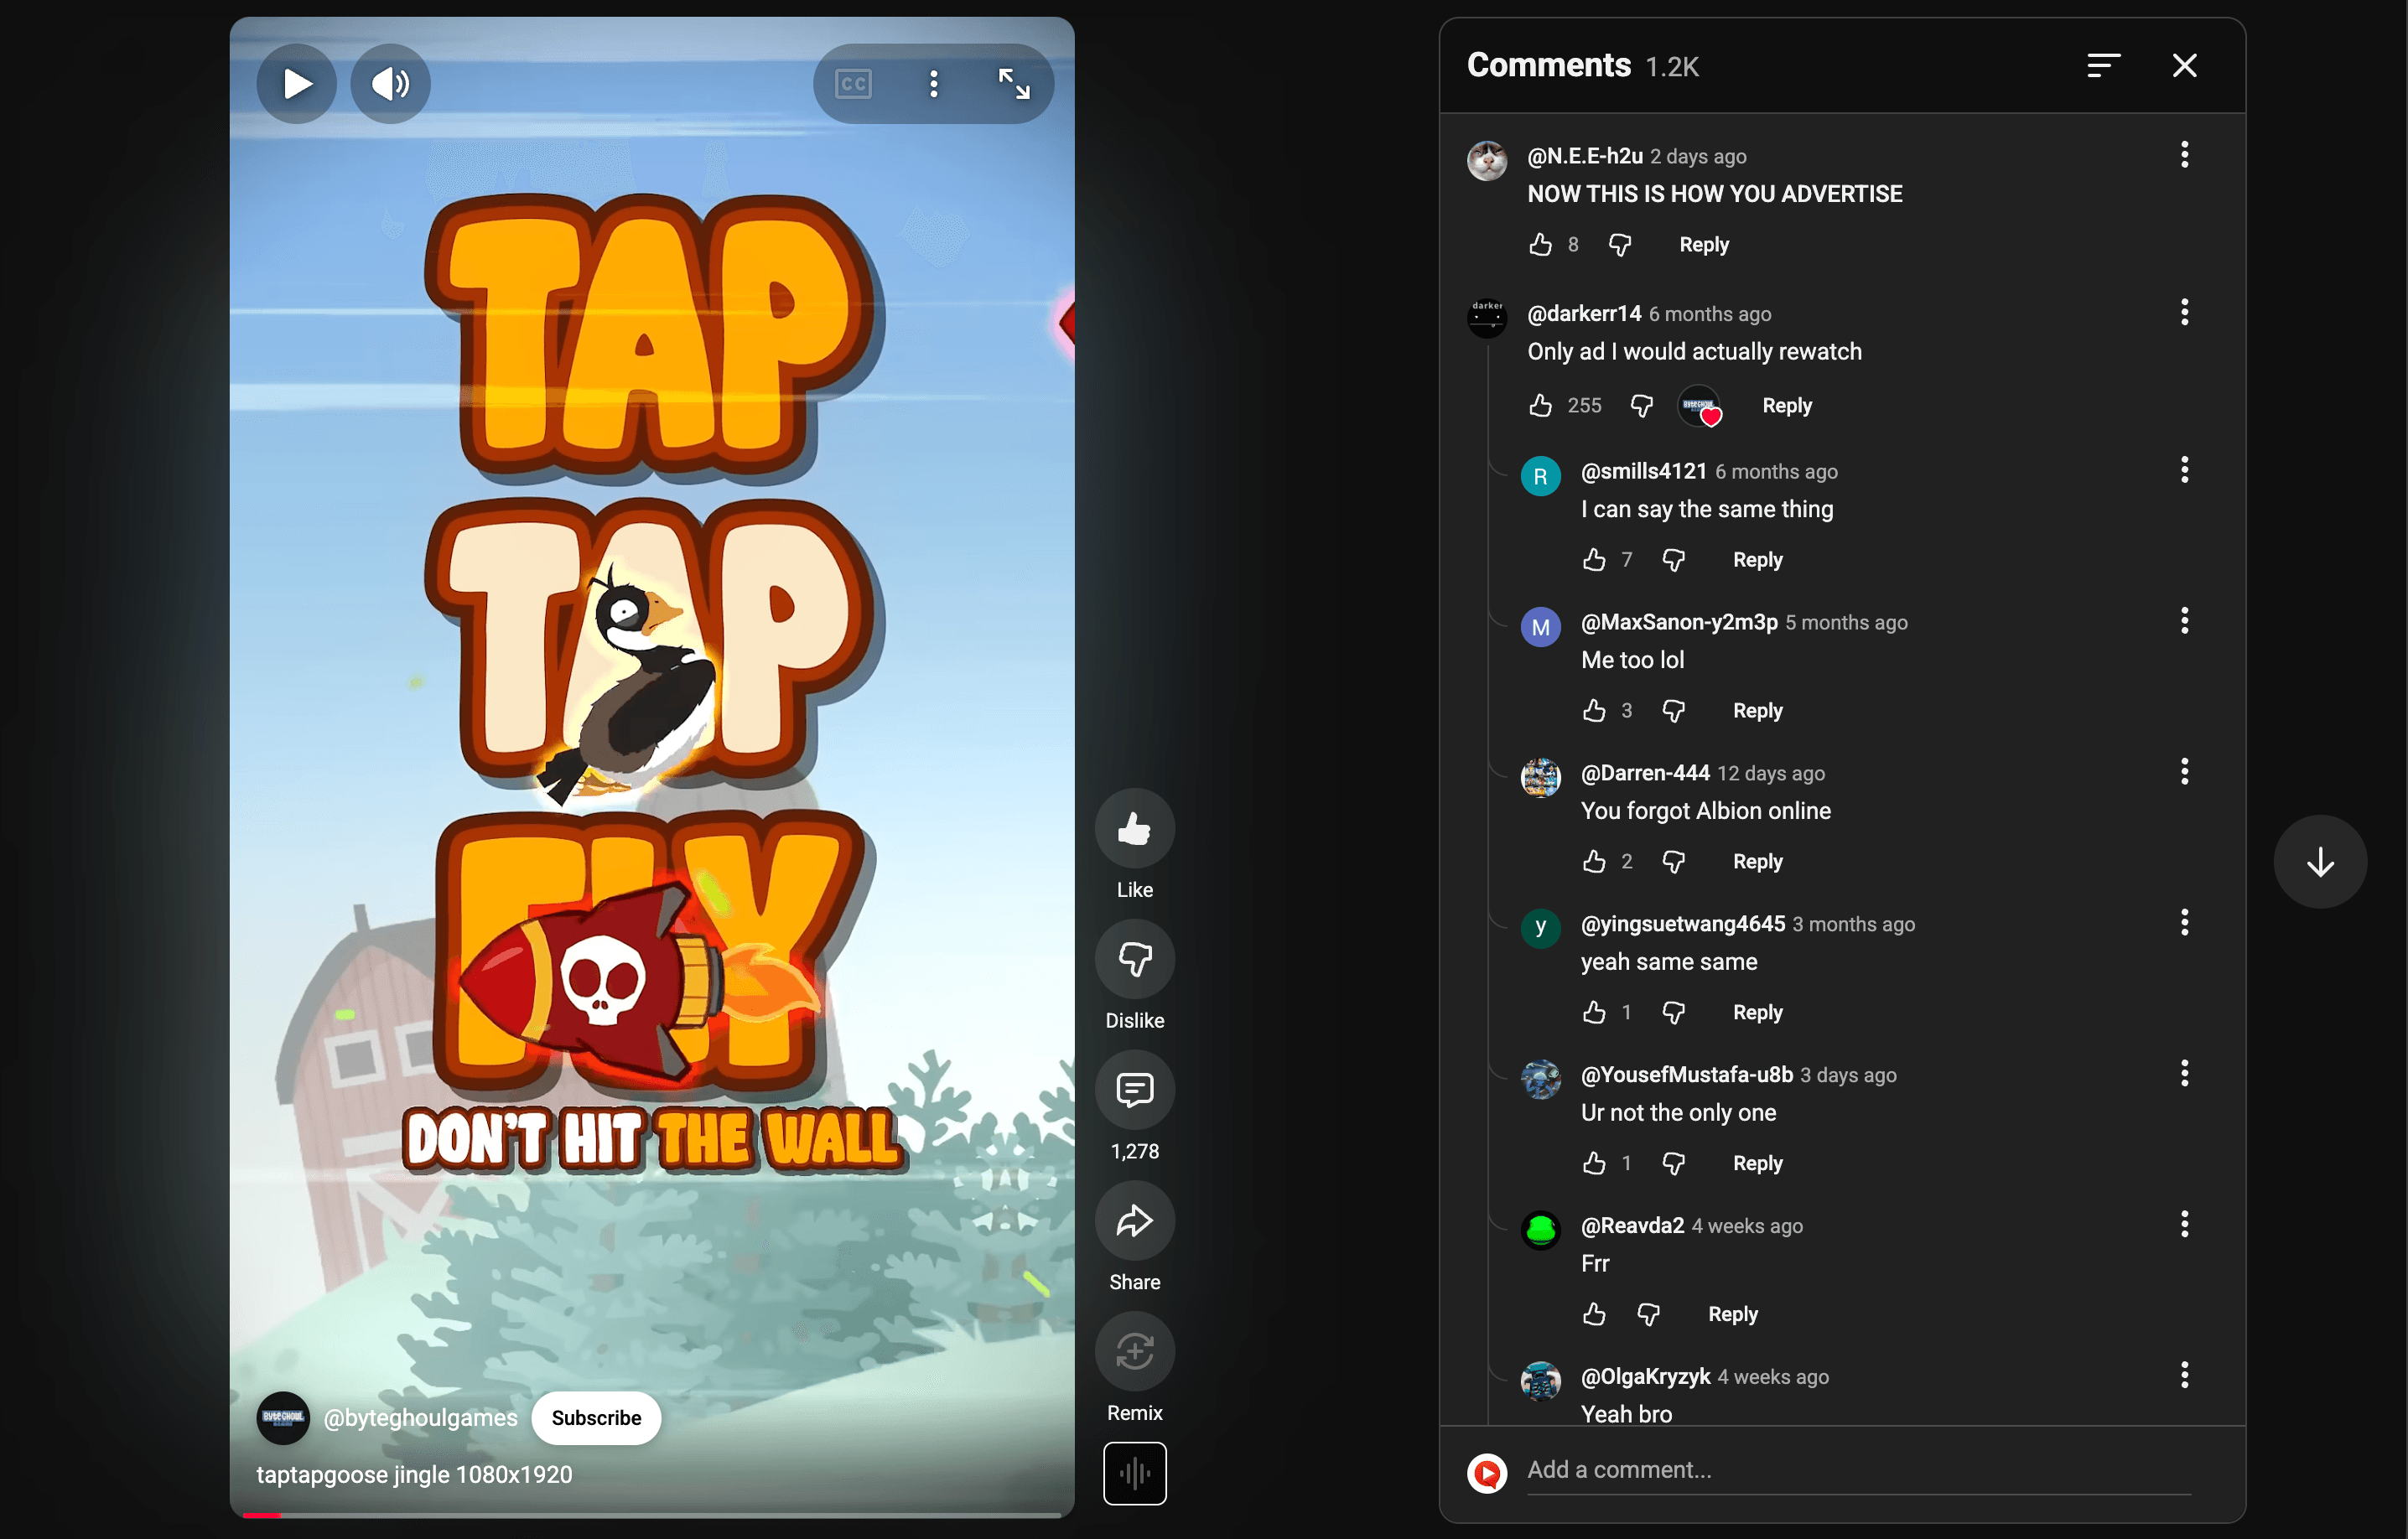Open options for @MaxSanon-y2m3p's reply
Image resolution: width=2408 pixels, height=1539 pixels.
coord(2184,621)
